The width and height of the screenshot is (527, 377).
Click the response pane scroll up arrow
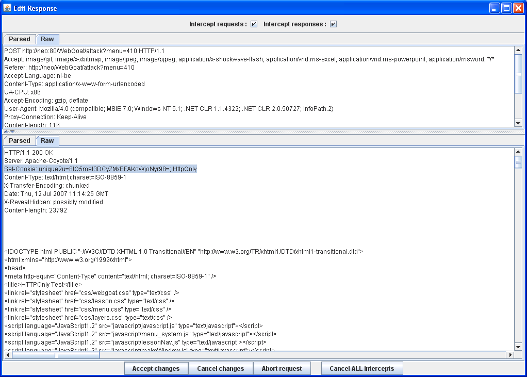[x=518, y=152]
